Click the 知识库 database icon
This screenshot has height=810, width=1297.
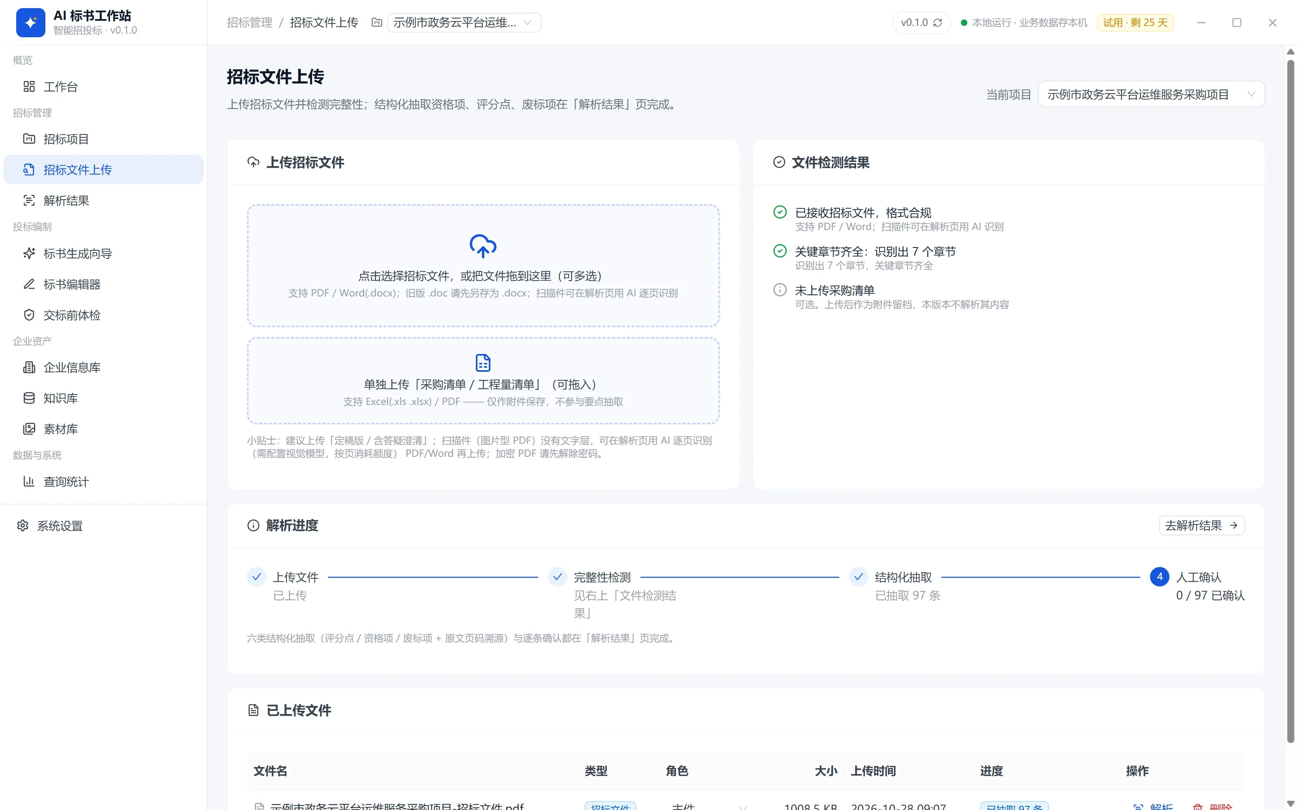click(29, 399)
